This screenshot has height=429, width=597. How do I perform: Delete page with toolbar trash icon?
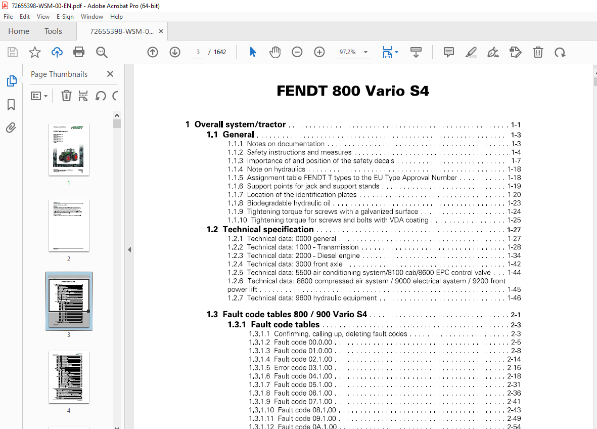538,52
